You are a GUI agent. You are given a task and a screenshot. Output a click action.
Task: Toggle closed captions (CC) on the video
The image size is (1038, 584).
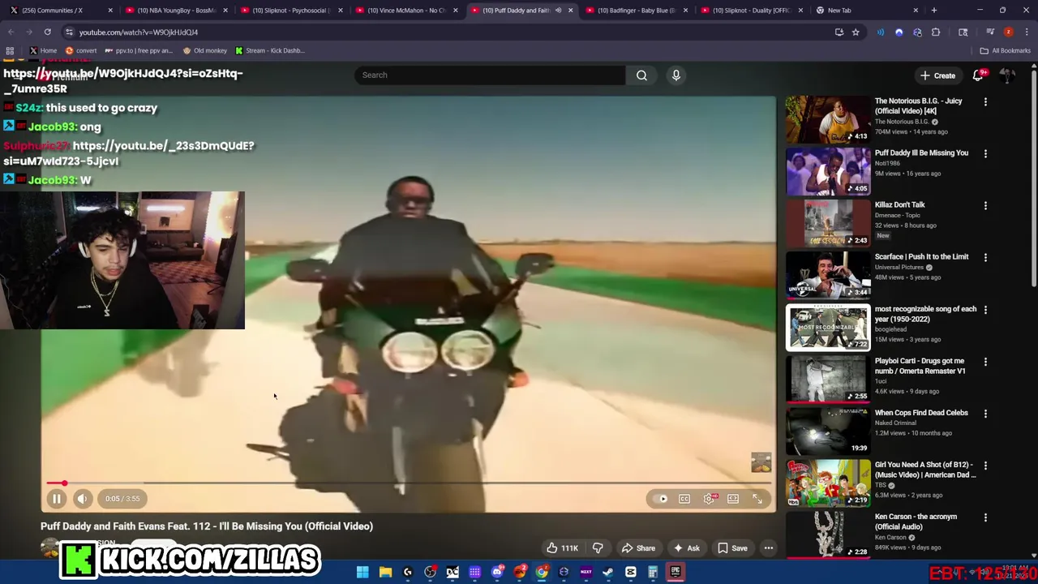(x=684, y=499)
